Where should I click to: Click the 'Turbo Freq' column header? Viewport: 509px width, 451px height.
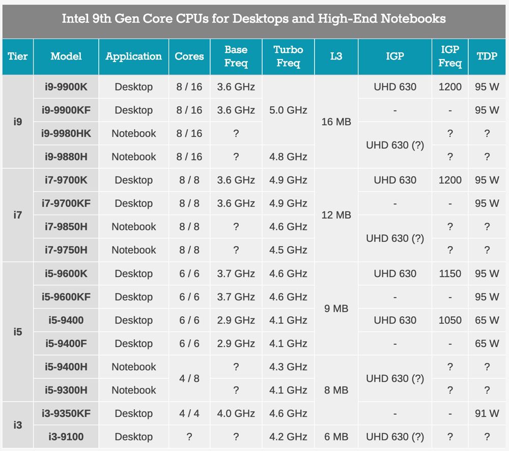[288, 56]
